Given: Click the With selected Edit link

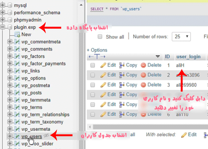Looking at the screenshot, I should (192, 135).
